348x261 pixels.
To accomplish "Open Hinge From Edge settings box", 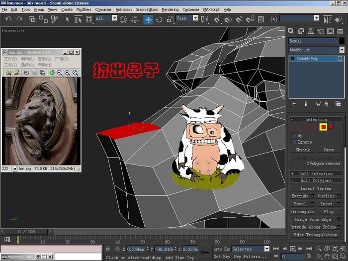I will [339, 219].
